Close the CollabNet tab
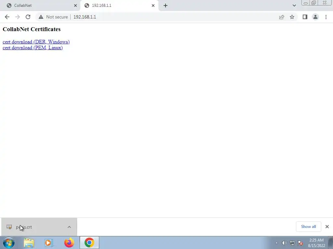Viewport: 333px width, 249px height. 75,6
